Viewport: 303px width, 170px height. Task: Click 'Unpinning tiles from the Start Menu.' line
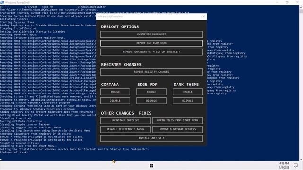[x=28, y=146]
